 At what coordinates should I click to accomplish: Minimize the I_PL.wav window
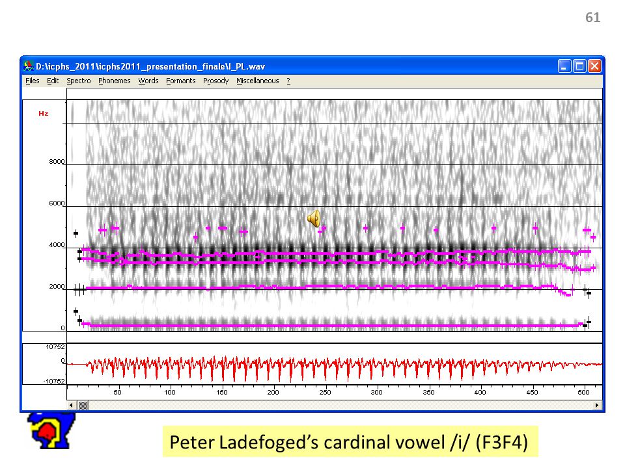coord(564,66)
